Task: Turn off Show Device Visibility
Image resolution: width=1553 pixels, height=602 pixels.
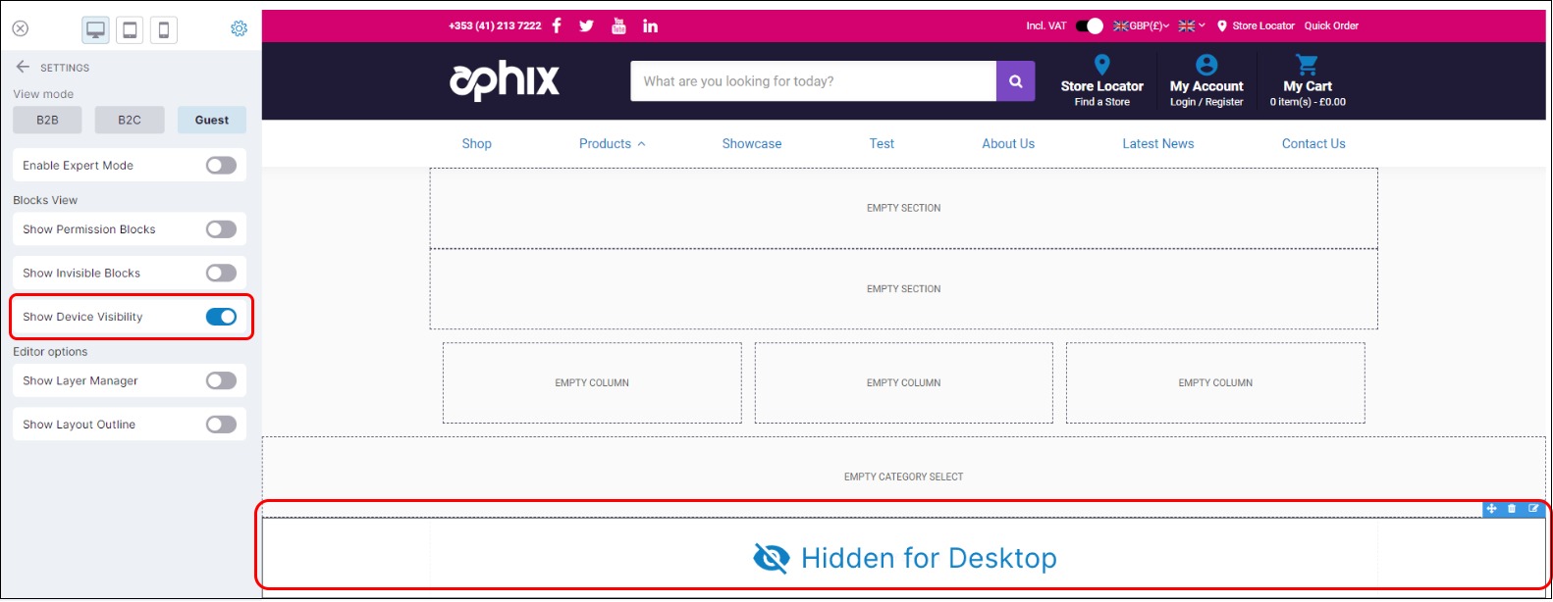Action: click(x=221, y=317)
